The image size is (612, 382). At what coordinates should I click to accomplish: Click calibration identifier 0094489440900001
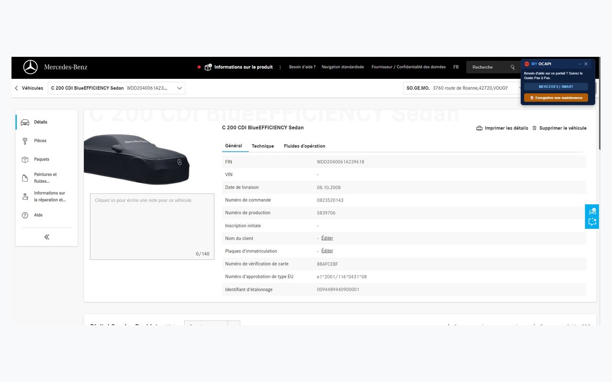(338, 290)
